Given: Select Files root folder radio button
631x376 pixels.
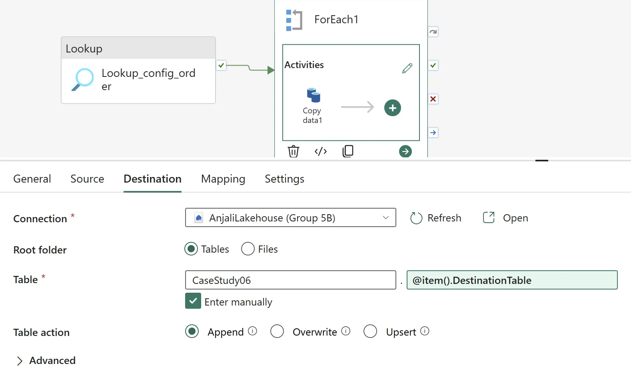Looking at the screenshot, I should [x=248, y=249].
